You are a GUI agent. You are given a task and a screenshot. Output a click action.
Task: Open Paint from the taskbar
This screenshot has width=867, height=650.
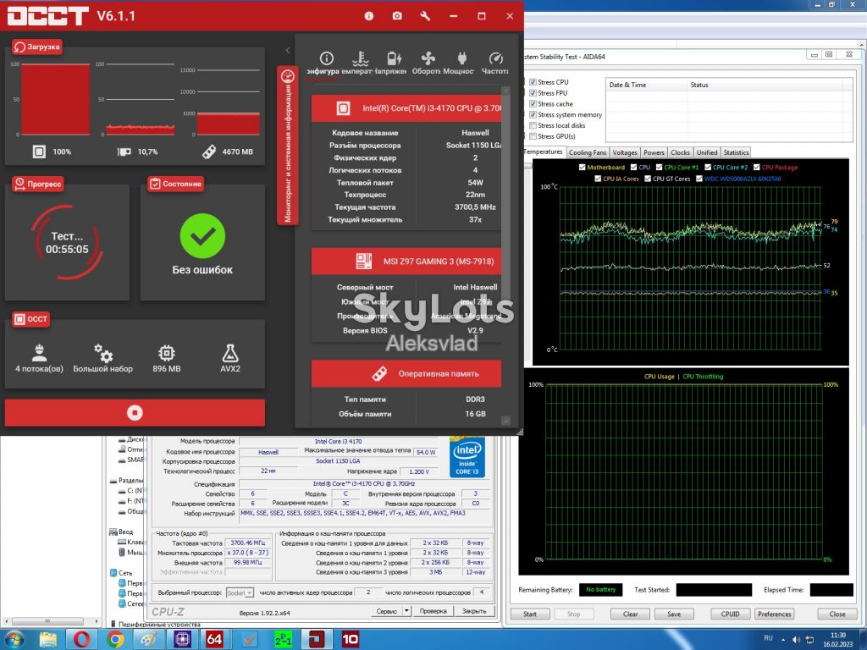point(148,640)
